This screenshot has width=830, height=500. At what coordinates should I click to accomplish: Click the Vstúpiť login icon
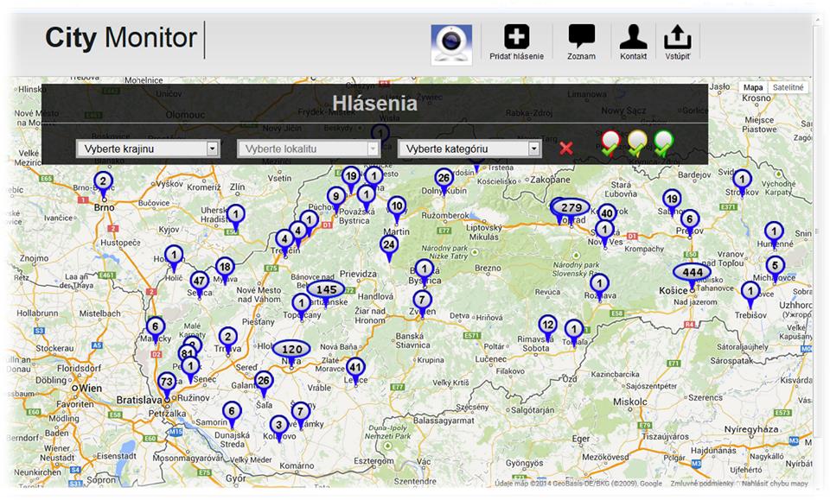[x=677, y=38]
